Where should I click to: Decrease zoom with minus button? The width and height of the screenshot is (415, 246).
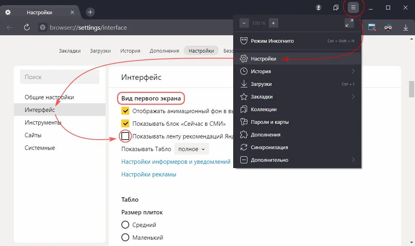244,23
